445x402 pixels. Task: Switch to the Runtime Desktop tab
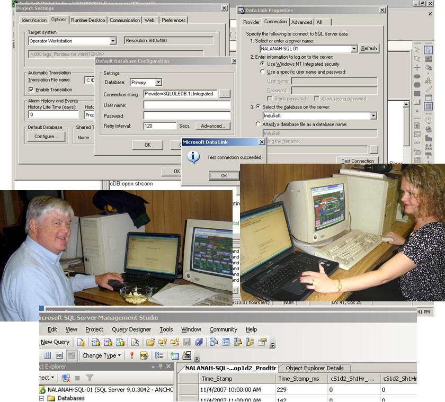pyautogui.click(x=88, y=20)
